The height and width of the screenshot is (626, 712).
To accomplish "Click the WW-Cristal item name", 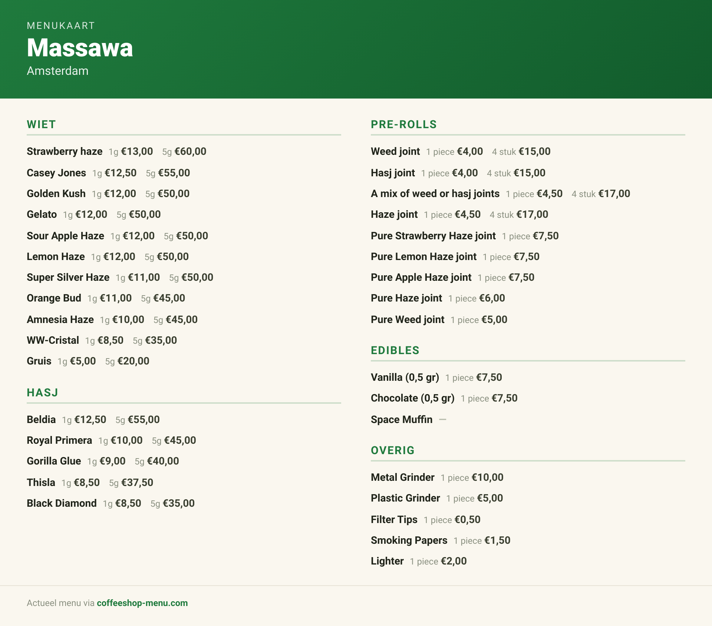I will [x=53, y=340].
